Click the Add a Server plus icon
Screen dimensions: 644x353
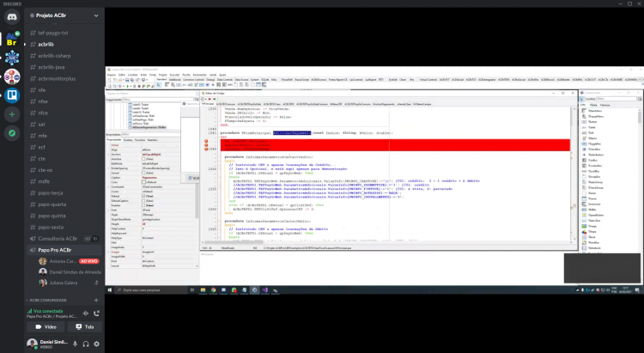[x=12, y=114]
